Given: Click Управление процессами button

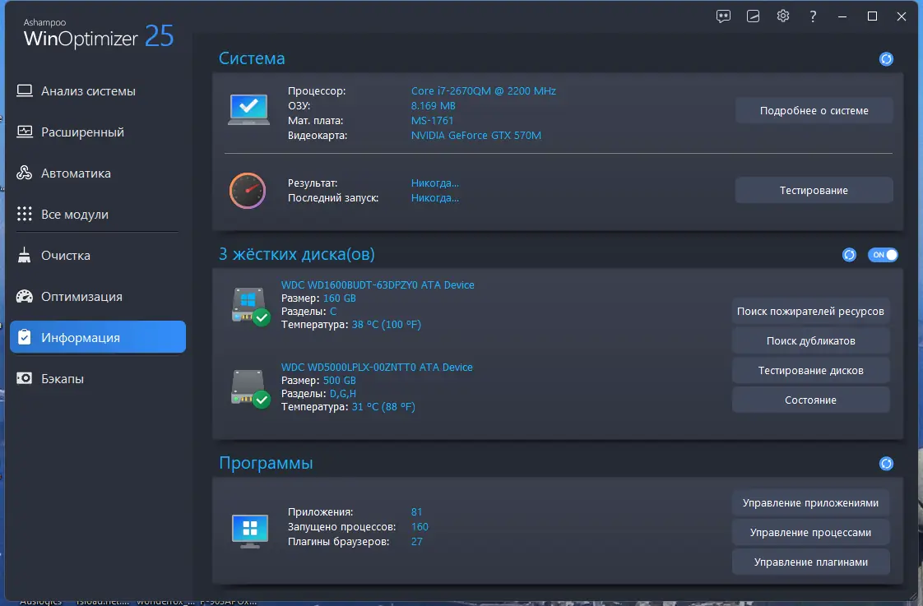Looking at the screenshot, I should pyautogui.click(x=810, y=533).
